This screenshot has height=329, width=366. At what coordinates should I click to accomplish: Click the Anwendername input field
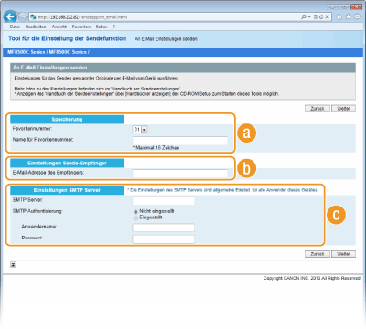tap(164, 228)
